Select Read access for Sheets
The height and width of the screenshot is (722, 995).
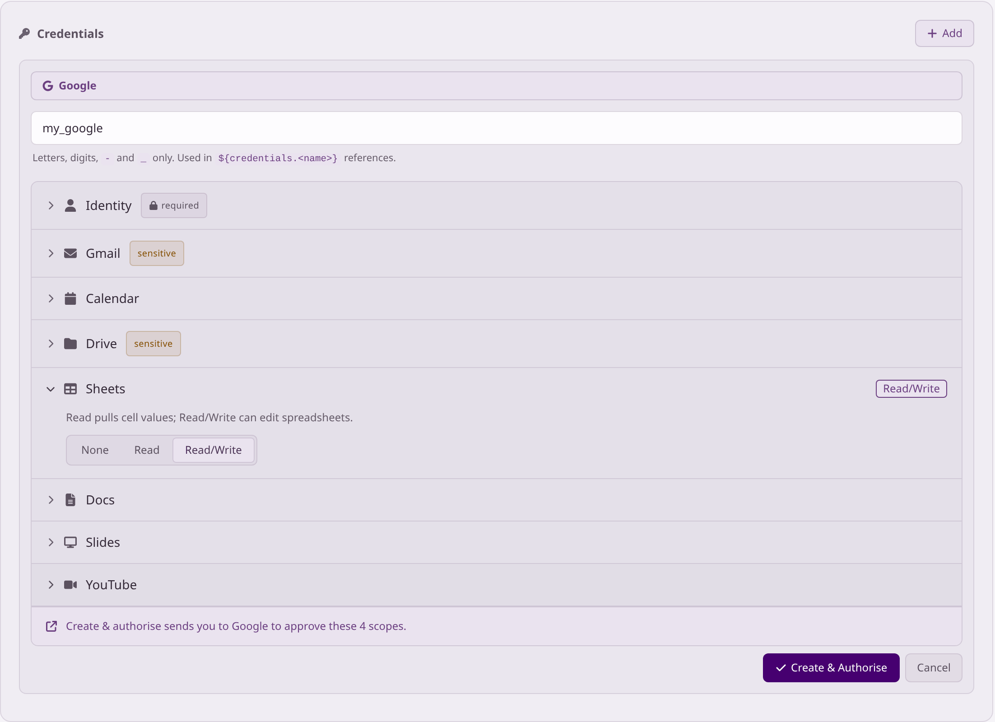(x=147, y=450)
